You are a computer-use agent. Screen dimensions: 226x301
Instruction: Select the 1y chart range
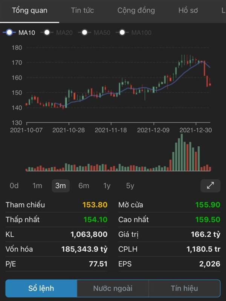(x=107, y=185)
